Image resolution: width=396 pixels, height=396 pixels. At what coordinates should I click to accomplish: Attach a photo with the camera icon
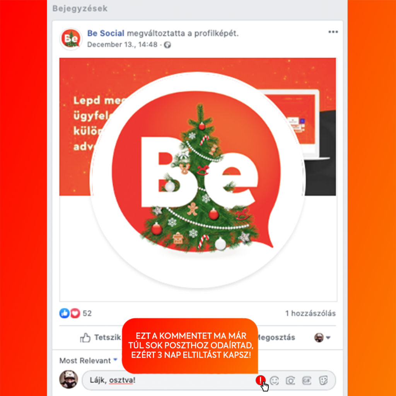pyautogui.click(x=290, y=381)
